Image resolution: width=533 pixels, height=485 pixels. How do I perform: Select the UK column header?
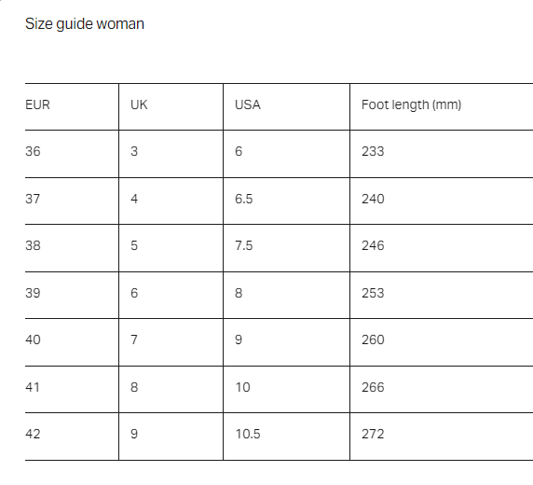(171, 106)
